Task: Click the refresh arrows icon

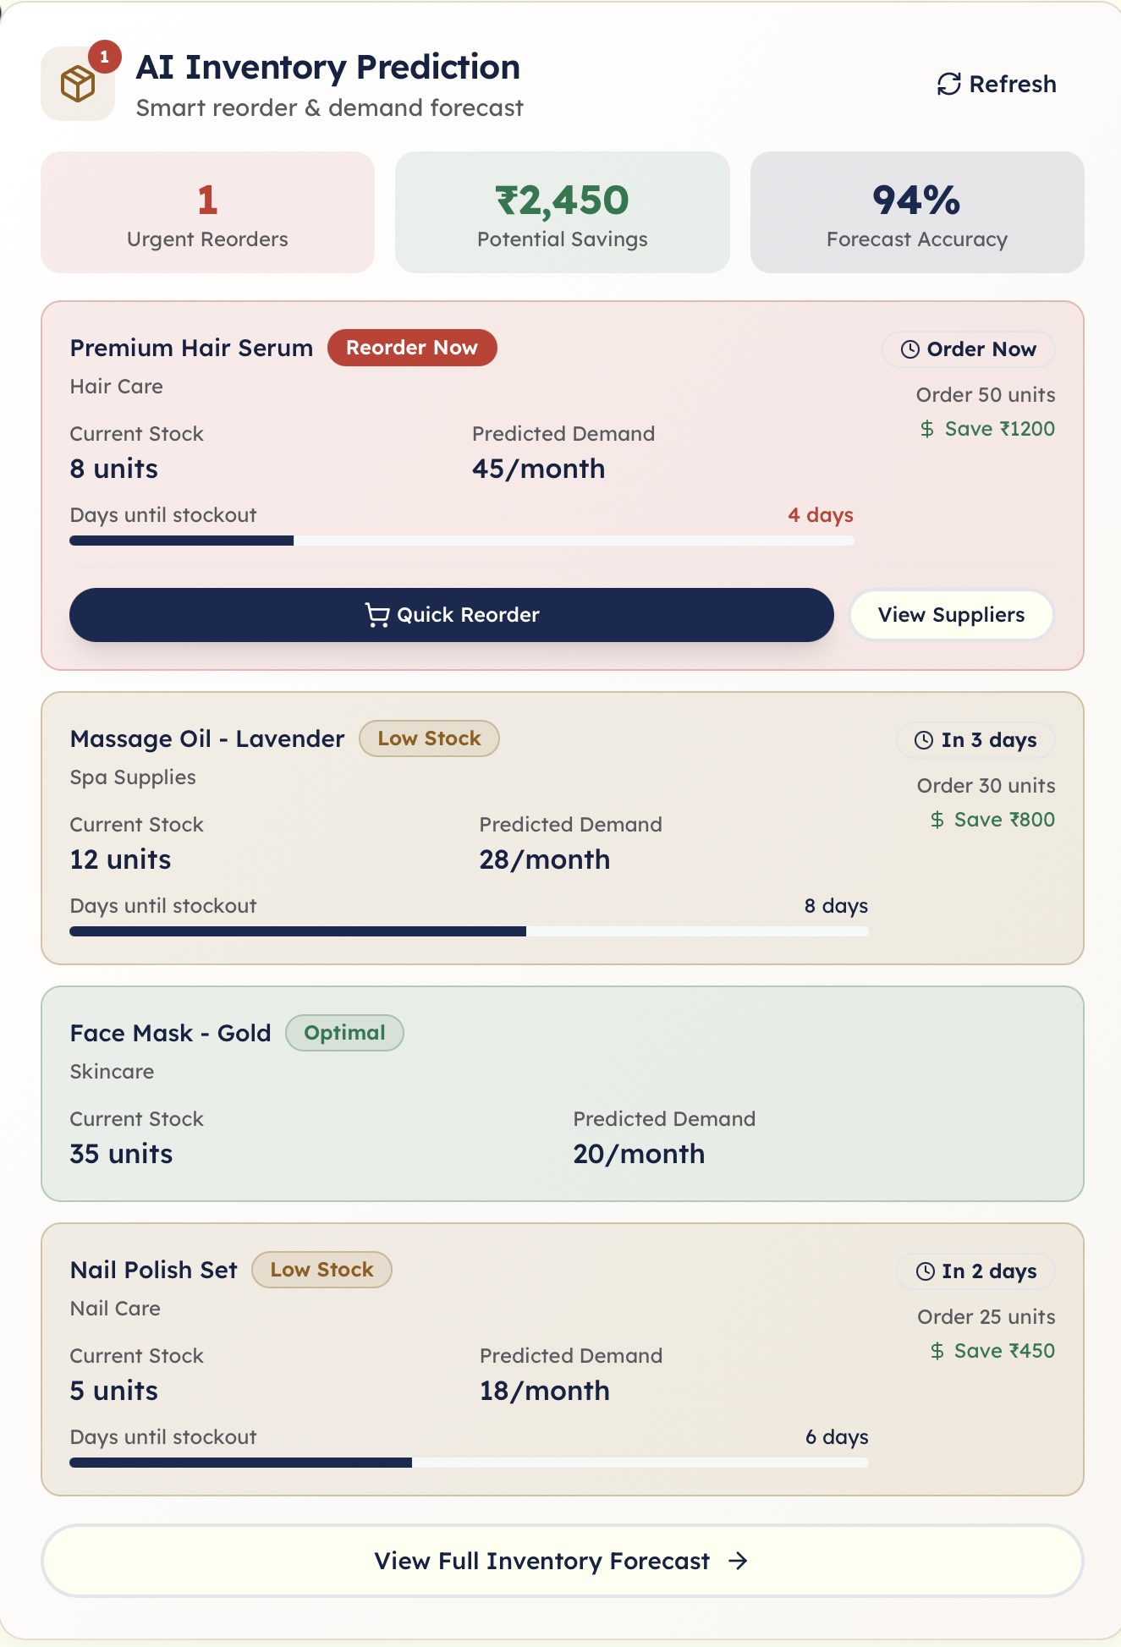Action: click(949, 84)
